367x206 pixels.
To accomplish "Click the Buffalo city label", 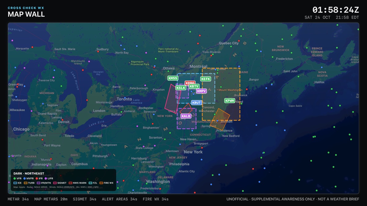I will click(x=116, y=114).
